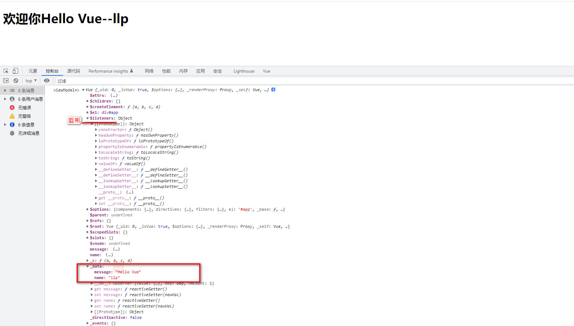Expand the __lookupSetter__ entry

point(96,186)
